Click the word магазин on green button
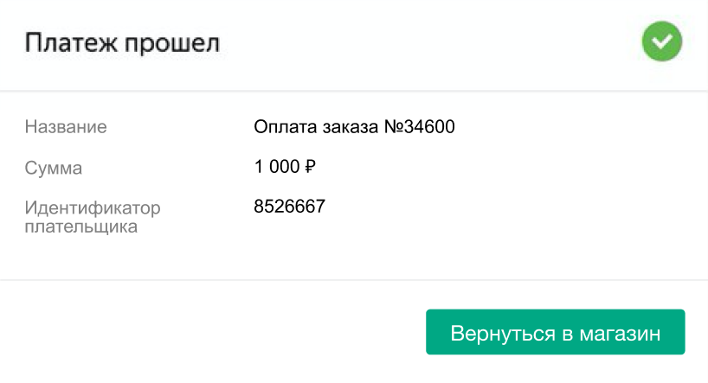The width and height of the screenshot is (708, 383). (x=620, y=335)
